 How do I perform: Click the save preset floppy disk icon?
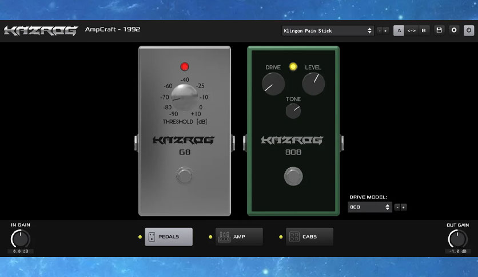439,30
